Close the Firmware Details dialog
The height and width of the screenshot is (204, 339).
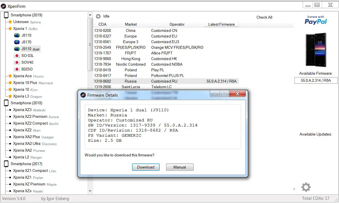(237, 94)
